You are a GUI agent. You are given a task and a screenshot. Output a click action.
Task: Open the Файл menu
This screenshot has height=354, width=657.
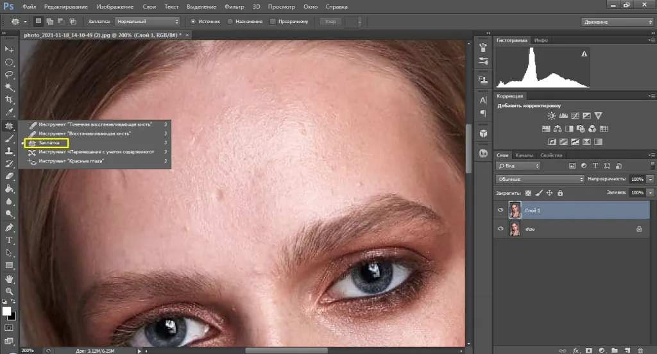point(30,6)
